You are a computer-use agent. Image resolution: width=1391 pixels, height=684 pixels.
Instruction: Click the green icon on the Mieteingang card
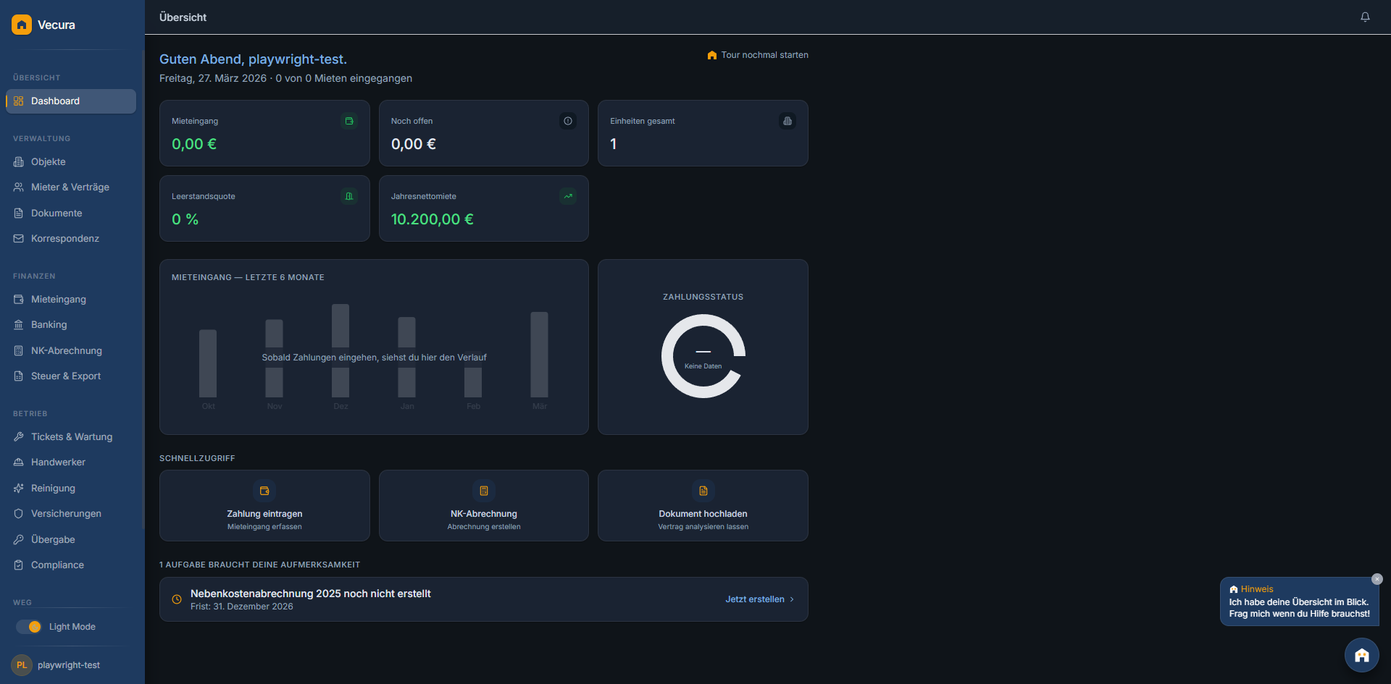coord(350,121)
